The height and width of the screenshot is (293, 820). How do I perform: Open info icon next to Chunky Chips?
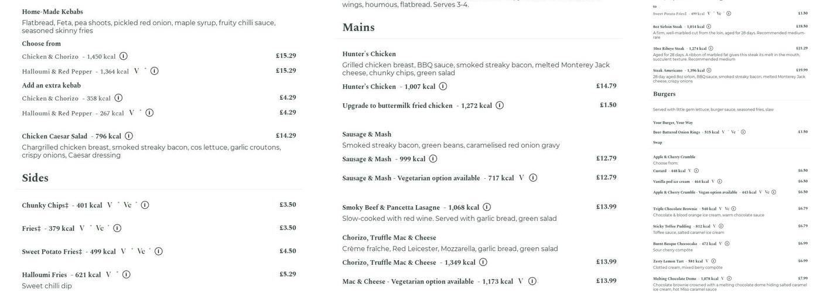(x=145, y=205)
